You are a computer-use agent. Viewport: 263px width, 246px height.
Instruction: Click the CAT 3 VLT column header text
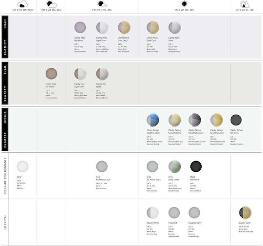[184, 10]
